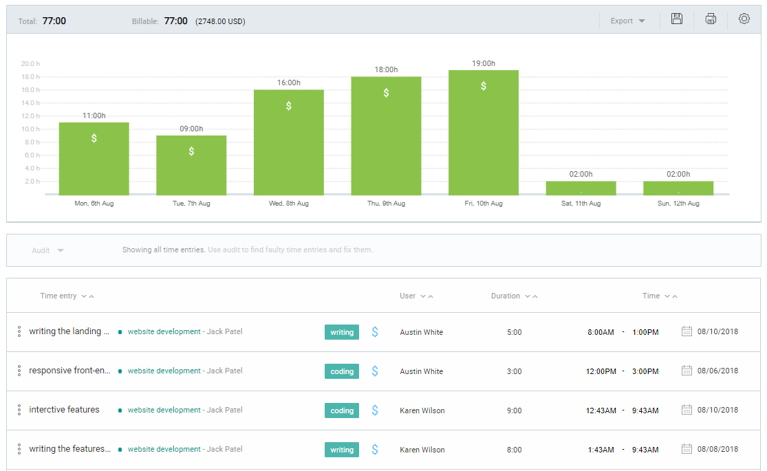Toggle billable status on responsive front-end entry
The width and height of the screenshot is (767, 471).
[375, 371]
